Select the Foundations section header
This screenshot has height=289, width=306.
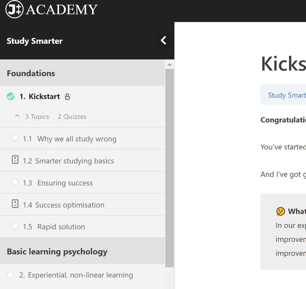coord(31,73)
